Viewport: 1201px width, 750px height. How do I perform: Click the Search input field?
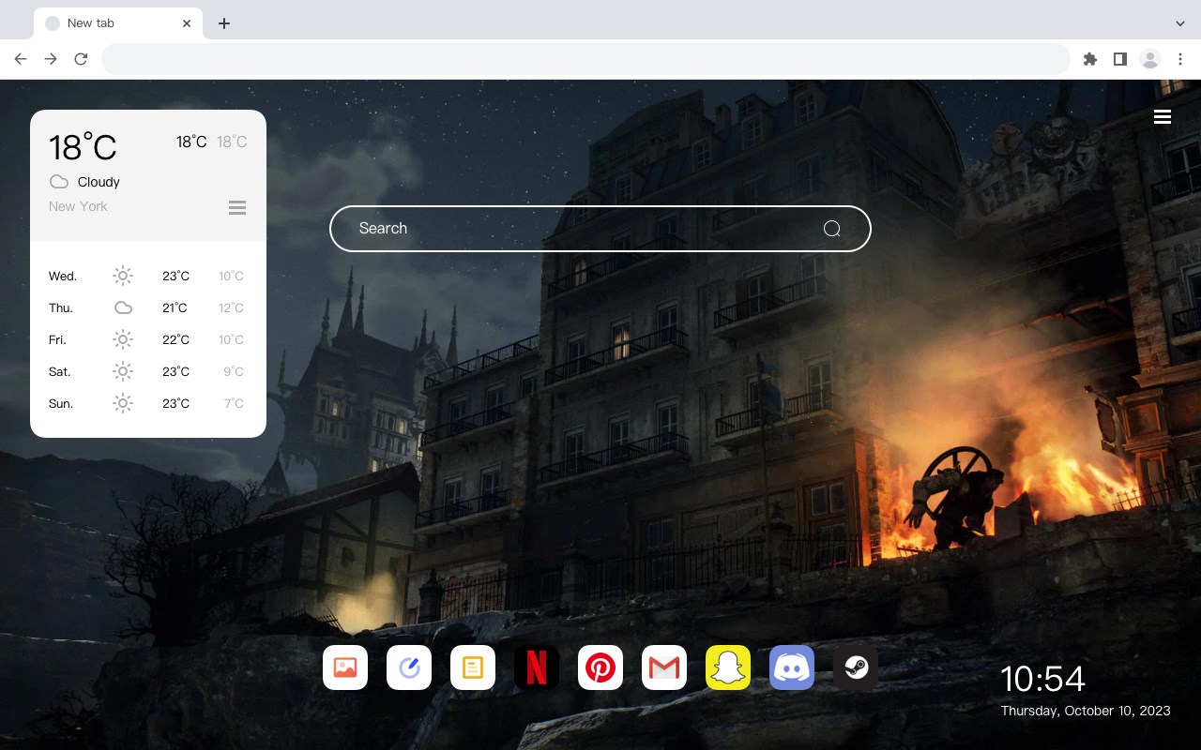point(600,229)
